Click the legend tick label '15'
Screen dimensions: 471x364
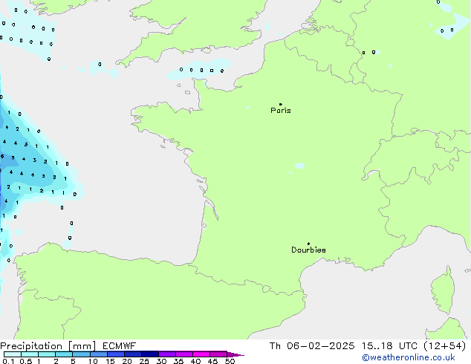(x=110, y=361)
